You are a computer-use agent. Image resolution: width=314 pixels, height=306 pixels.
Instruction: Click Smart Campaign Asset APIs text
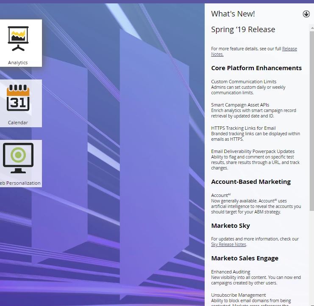pyautogui.click(x=240, y=105)
